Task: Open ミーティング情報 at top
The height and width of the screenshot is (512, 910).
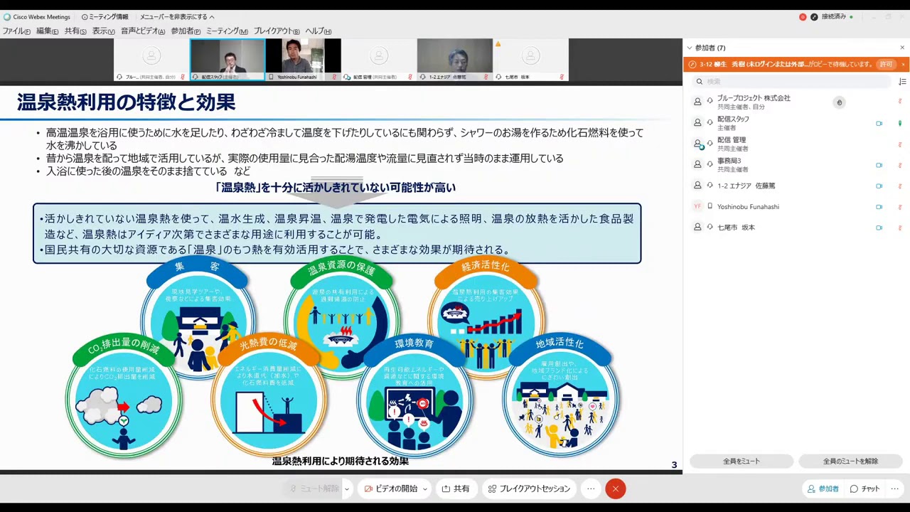Action: pyautogui.click(x=105, y=17)
